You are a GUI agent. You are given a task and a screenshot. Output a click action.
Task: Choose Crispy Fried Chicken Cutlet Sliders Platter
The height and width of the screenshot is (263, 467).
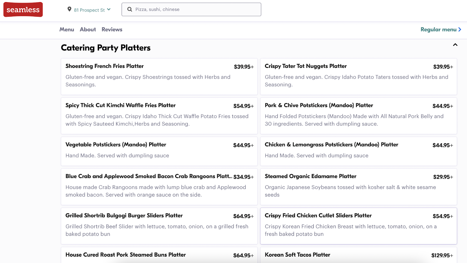(x=358, y=226)
